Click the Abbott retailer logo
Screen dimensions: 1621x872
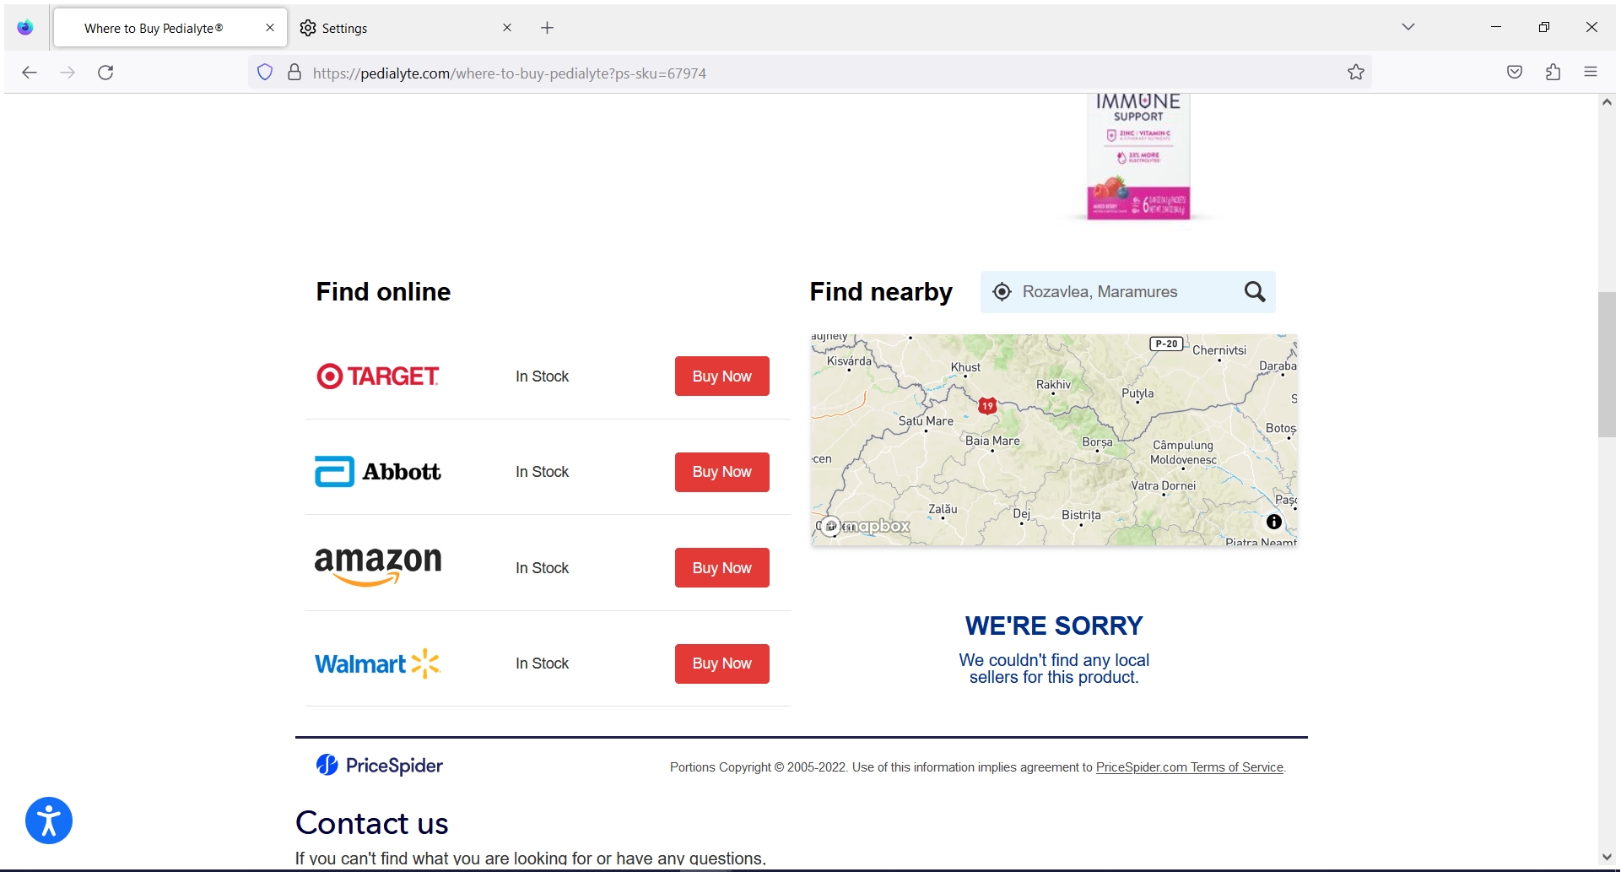(376, 471)
